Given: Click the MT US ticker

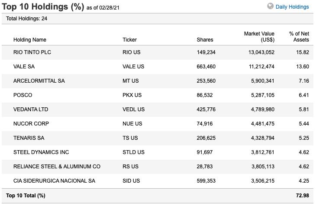Looking at the screenshot, I should point(131,81).
